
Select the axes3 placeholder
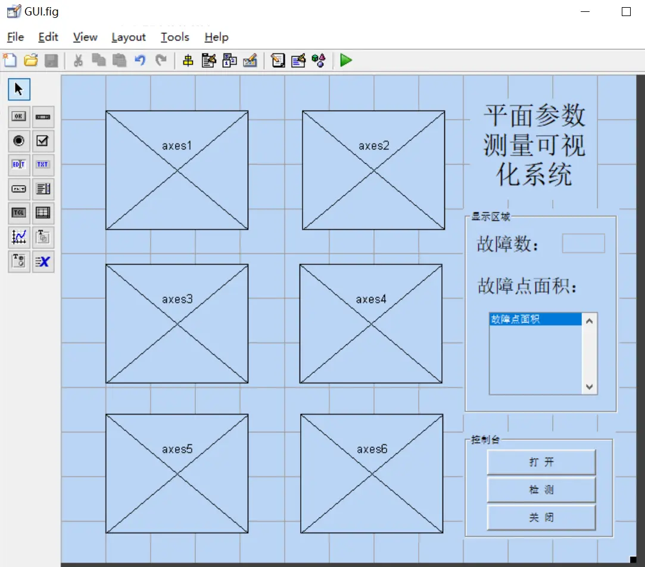pos(177,324)
